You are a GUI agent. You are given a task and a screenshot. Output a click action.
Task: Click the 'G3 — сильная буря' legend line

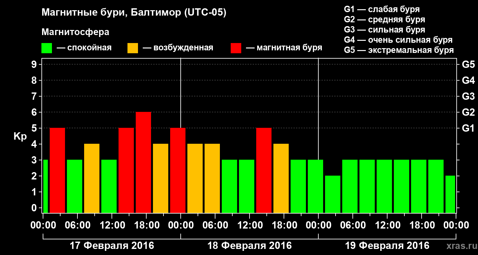pyautogui.click(x=384, y=30)
